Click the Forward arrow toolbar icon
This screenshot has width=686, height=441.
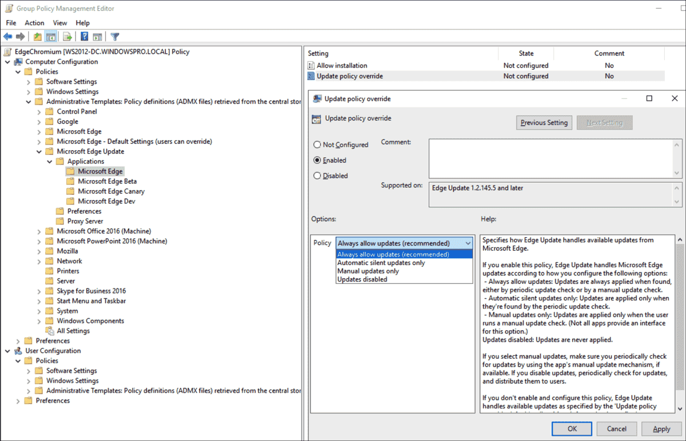21,37
